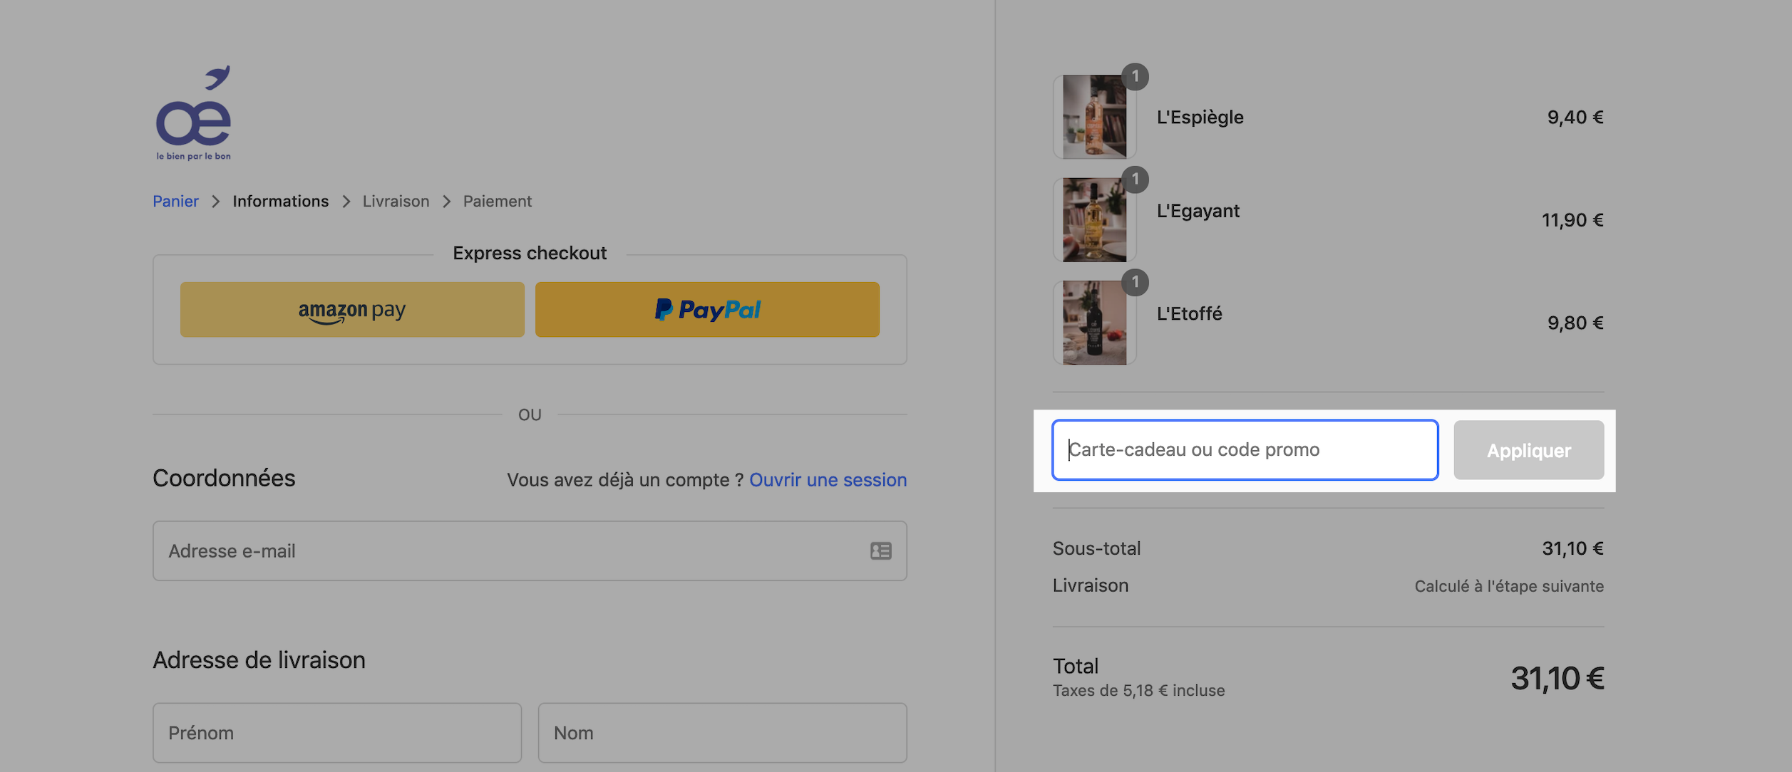
Task: Focus the Adresse e-mail field
Action: click(530, 551)
